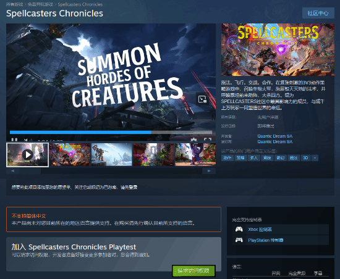Mute the trailer audio
Viewport: 340px width, 279px height.
26,140
